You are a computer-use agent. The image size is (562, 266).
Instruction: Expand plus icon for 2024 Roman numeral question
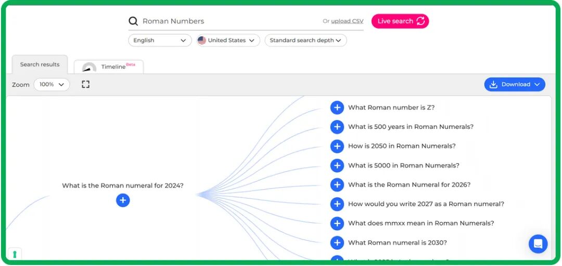click(123, 201)
